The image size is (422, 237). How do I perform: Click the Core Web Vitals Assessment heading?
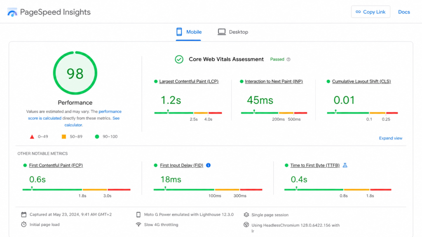(x=226, y=59)
